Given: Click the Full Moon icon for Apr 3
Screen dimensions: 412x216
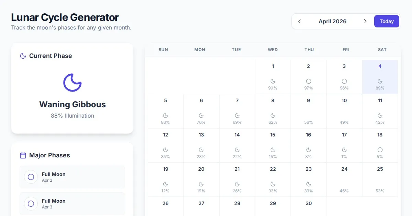Looking at the screenshot, I should 31,204.
